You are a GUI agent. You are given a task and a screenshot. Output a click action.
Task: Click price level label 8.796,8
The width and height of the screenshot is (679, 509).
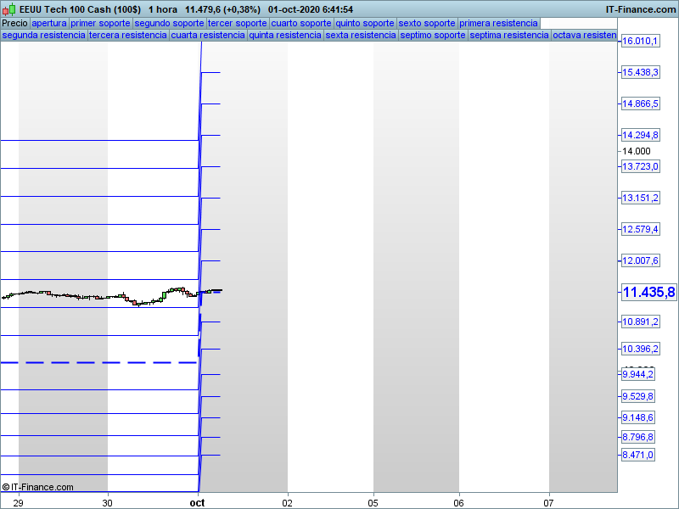click(x=638, y=437)
